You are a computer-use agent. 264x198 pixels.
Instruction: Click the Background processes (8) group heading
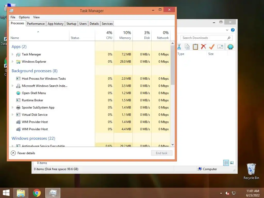(35, 71)
